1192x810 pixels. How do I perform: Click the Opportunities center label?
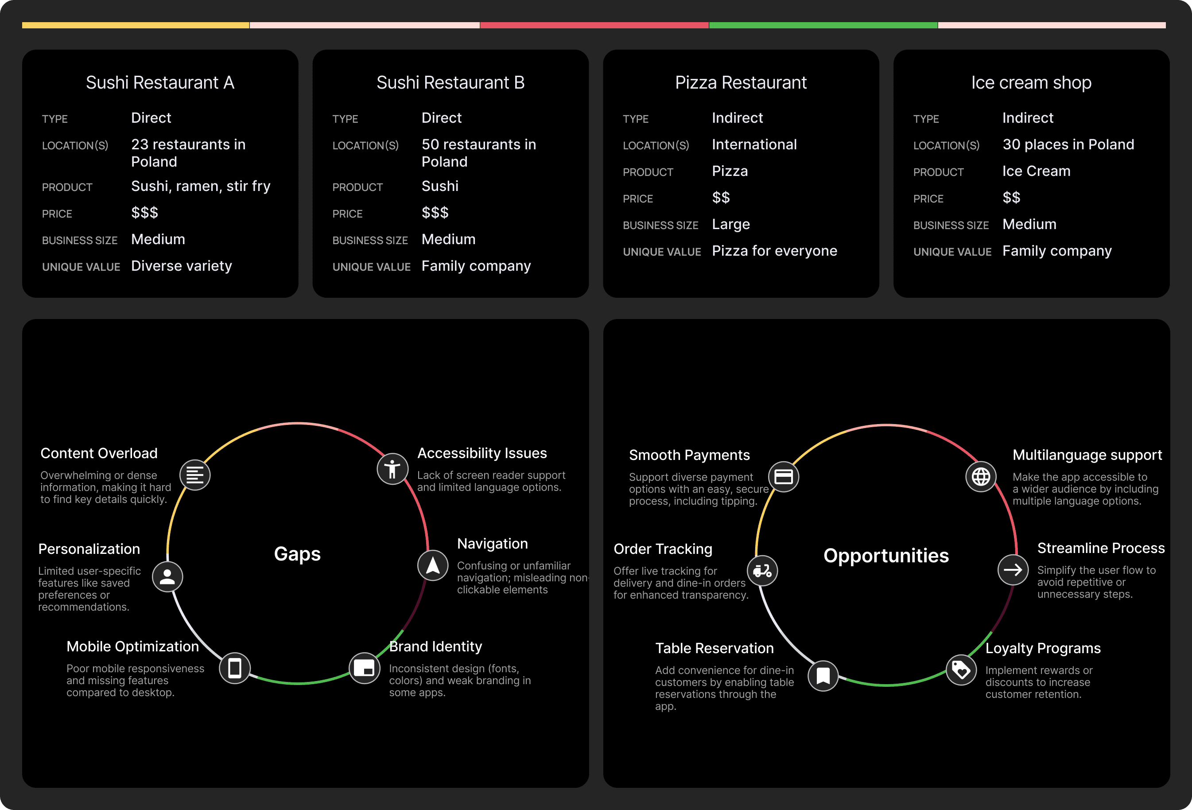click(x=886, y=556)
